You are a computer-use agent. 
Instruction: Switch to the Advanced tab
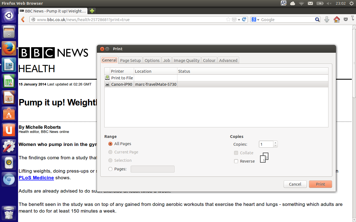pyautogui.click(x=228, y=60)
